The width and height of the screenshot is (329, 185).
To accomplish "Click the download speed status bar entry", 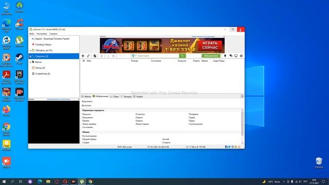I will pos(158,147).
